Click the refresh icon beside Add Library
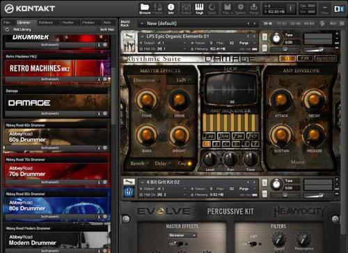The width and height of the screenshot is (348, 253). [x=7, y=29]
